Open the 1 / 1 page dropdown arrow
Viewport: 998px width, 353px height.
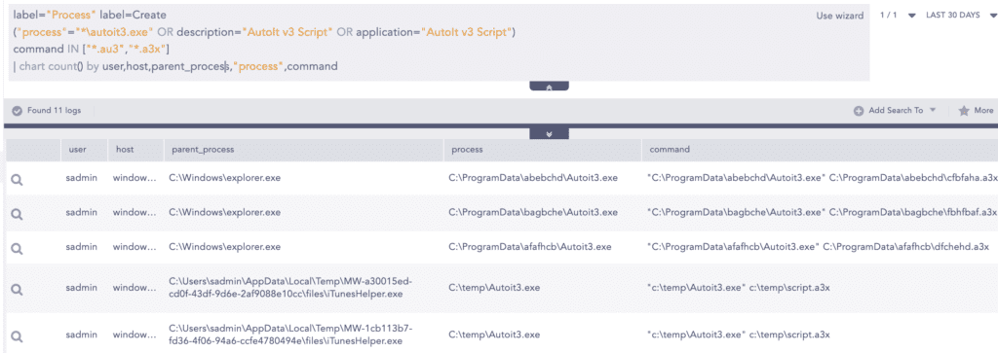pyautogui.click(x=911, y=16)
